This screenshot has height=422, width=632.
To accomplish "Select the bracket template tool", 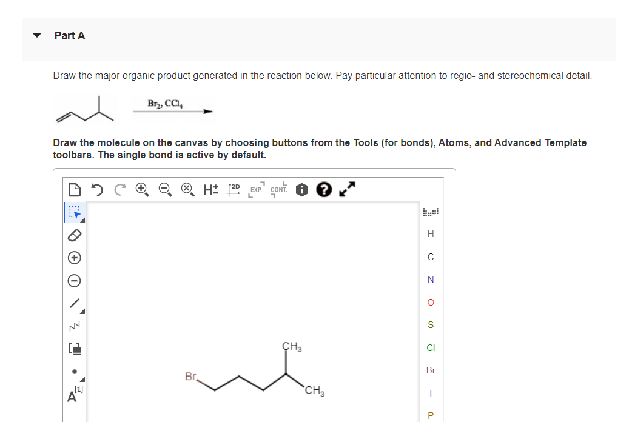I will tap(75, 348).
